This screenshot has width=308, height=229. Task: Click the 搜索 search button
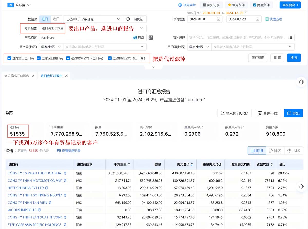[x=294, y=58]
